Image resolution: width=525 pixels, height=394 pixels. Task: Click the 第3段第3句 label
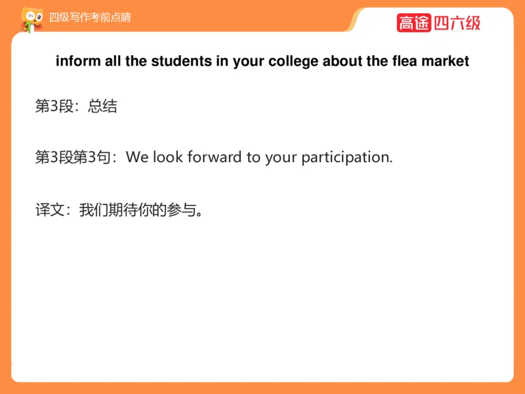(x=73, y=158)
